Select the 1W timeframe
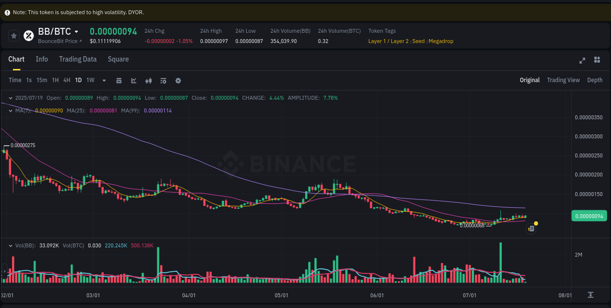The height and width of the screenshot is (308, 611). [90, 80]
